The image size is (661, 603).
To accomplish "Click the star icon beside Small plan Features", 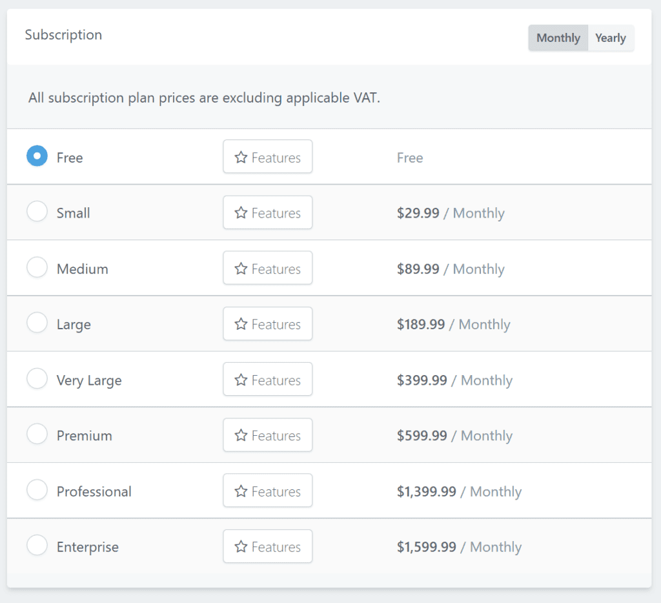I will point(241,212).
